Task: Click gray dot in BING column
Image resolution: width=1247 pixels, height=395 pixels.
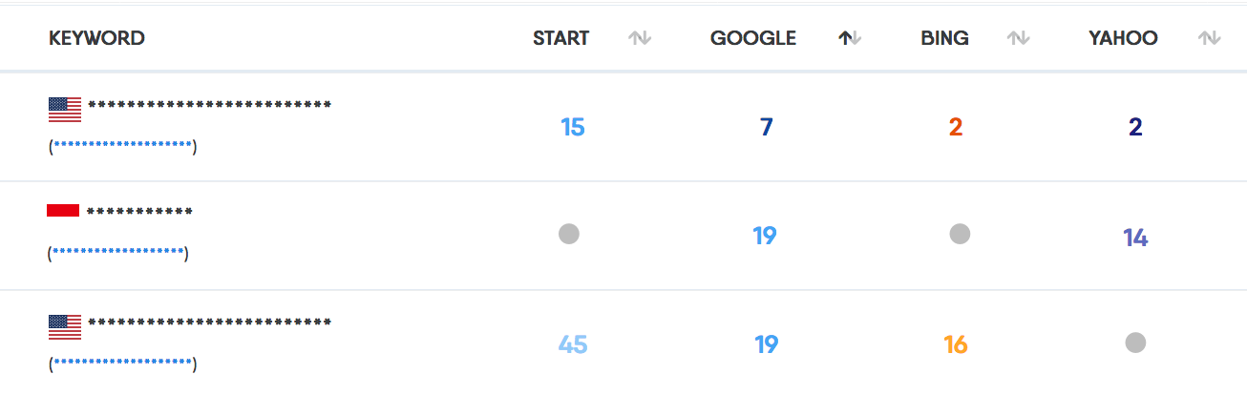Action: pyautogui.click(x=960, y=234)
